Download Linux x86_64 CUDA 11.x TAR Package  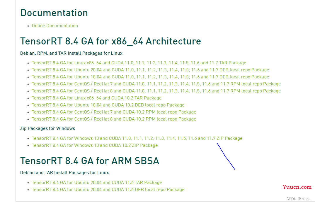139,63
